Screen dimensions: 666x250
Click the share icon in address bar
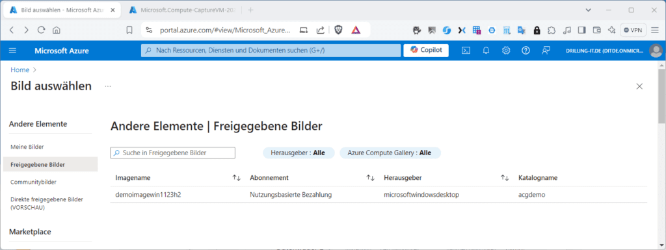[x=321, y=30]
